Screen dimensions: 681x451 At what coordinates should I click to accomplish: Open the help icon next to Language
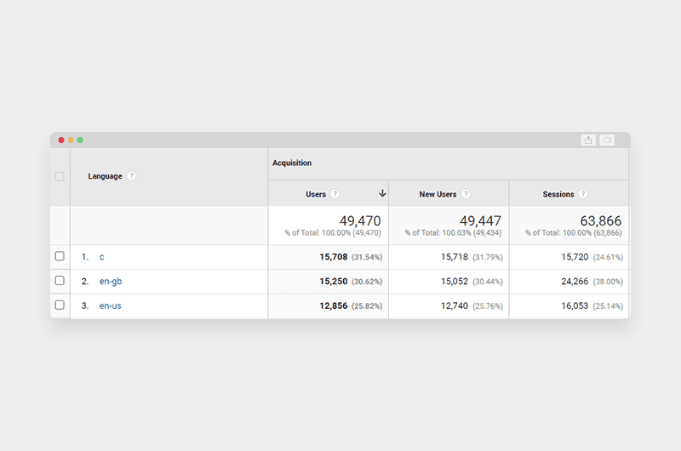coord(132,176)
